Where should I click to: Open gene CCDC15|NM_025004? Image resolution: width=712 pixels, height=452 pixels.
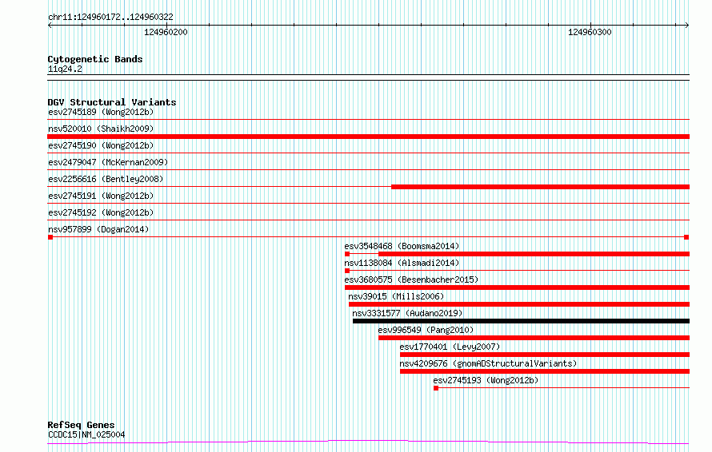click(86, 434)
